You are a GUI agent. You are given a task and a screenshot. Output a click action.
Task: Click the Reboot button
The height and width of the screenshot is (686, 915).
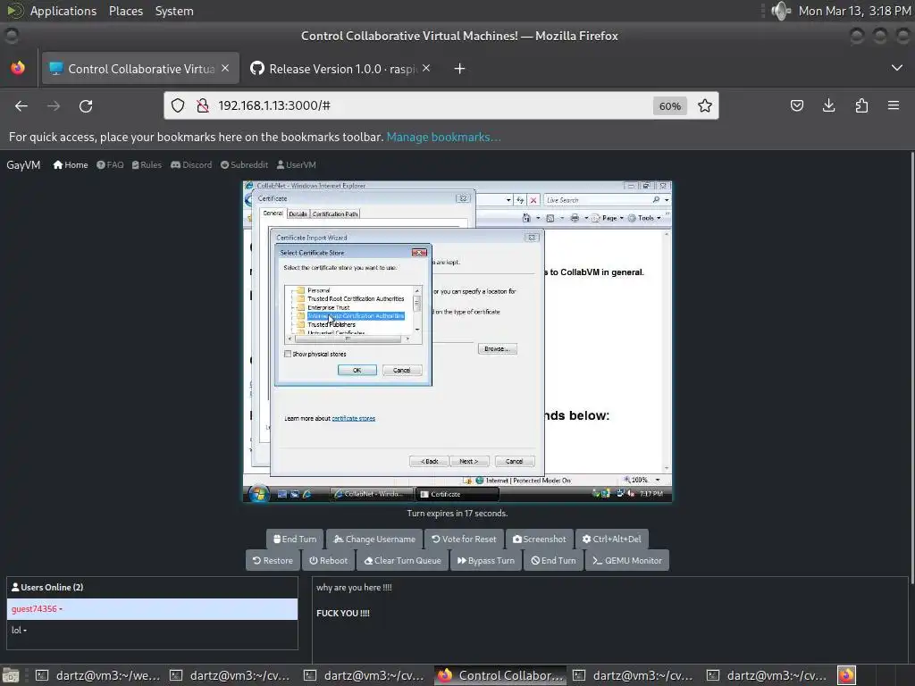[x=329, y=561]
